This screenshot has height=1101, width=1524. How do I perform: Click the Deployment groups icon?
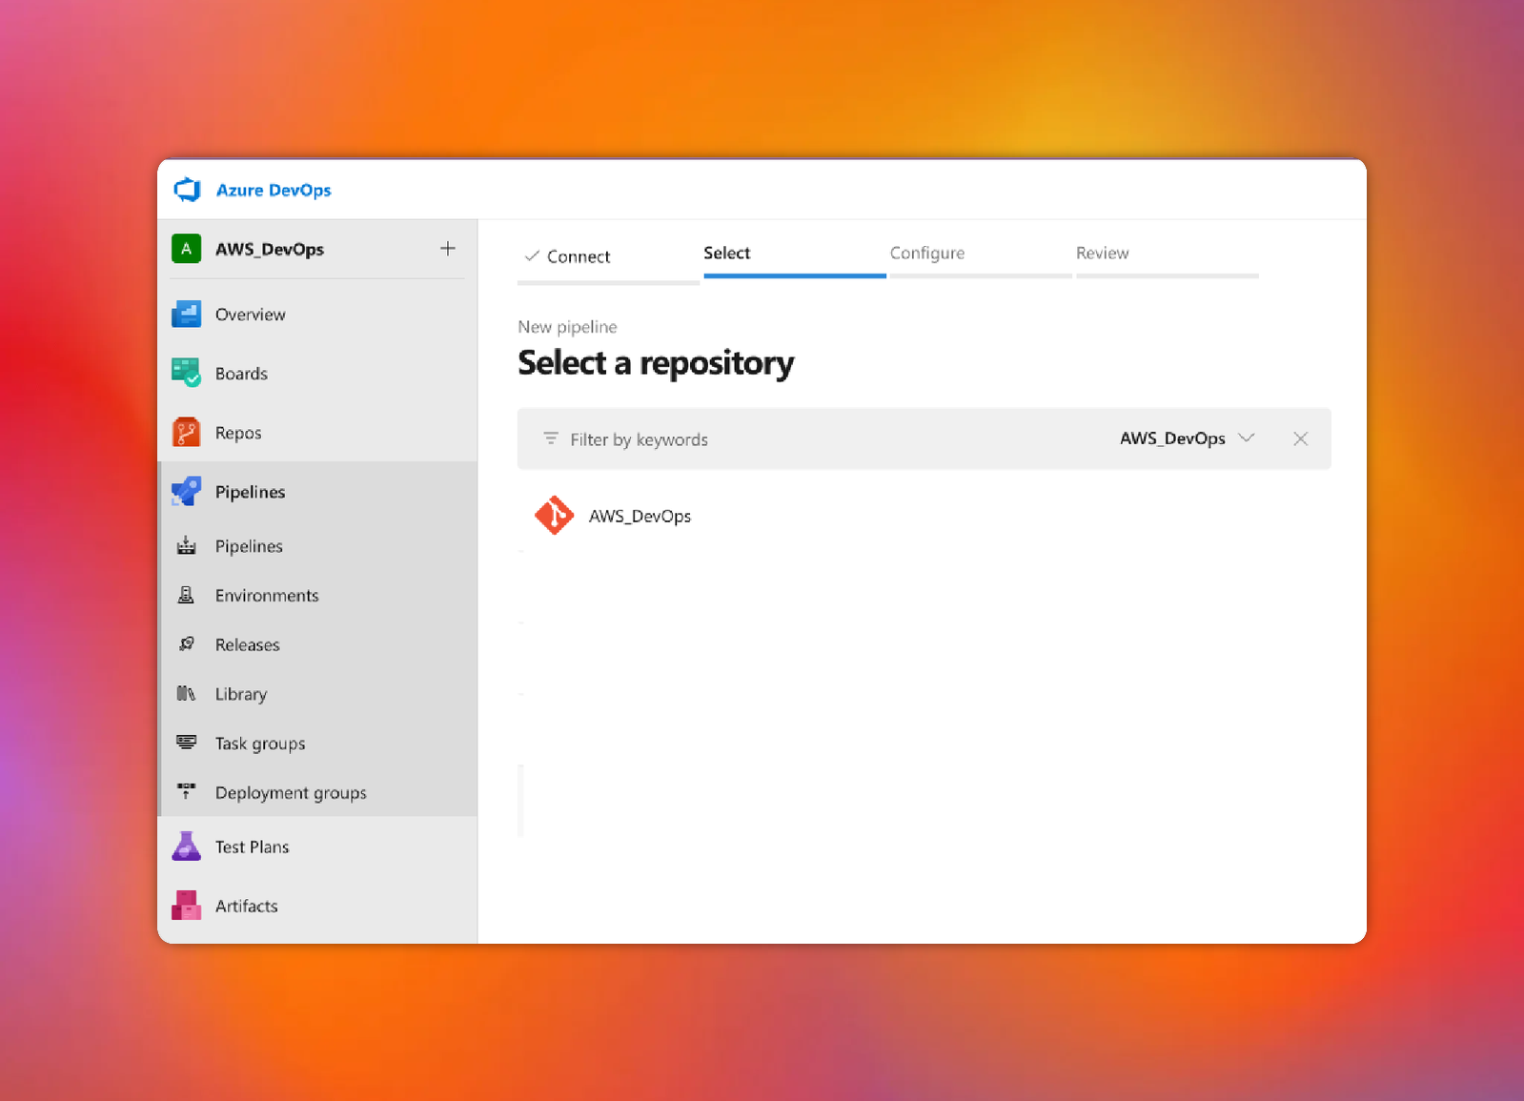187,791
